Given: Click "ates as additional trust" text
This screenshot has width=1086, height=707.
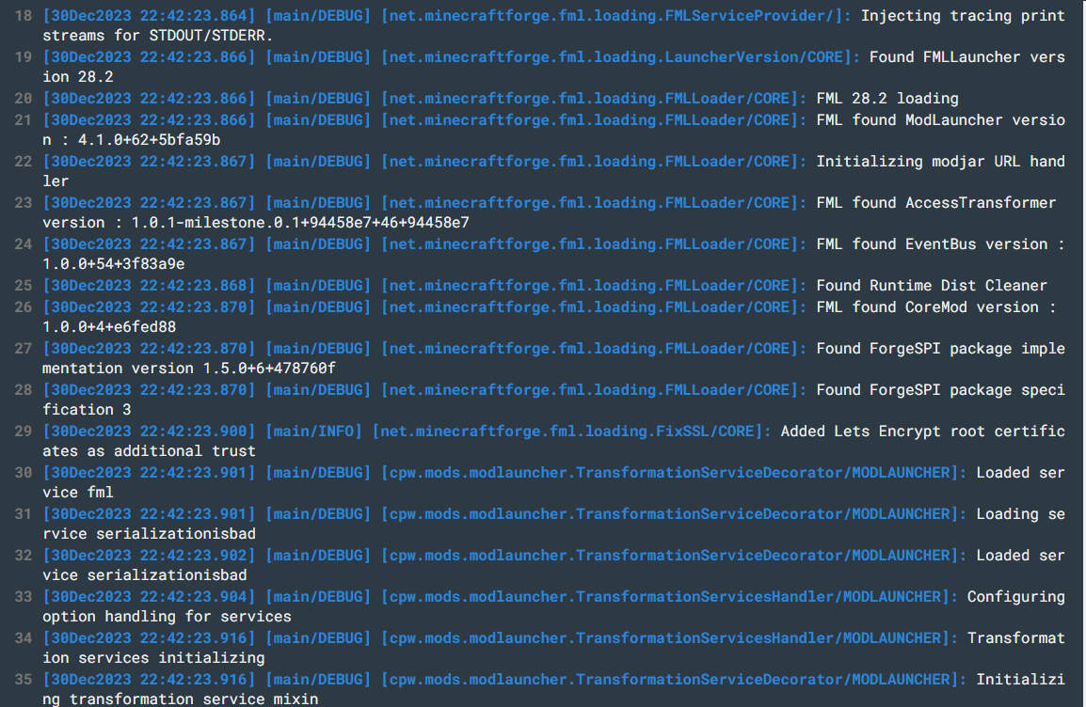Looking at the screenshot, I should [x=149, y=451].
